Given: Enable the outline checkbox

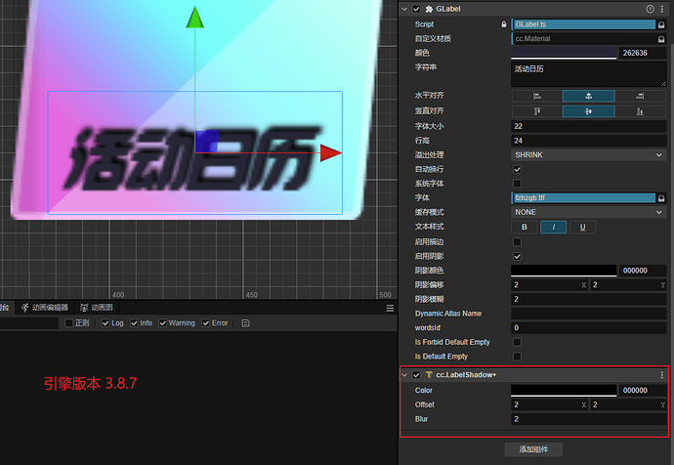Looking at the screenshot, I should tap(517, 242).
